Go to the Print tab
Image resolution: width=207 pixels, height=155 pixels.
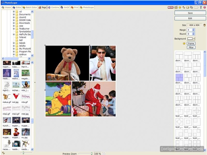click(x=75, y=7)
